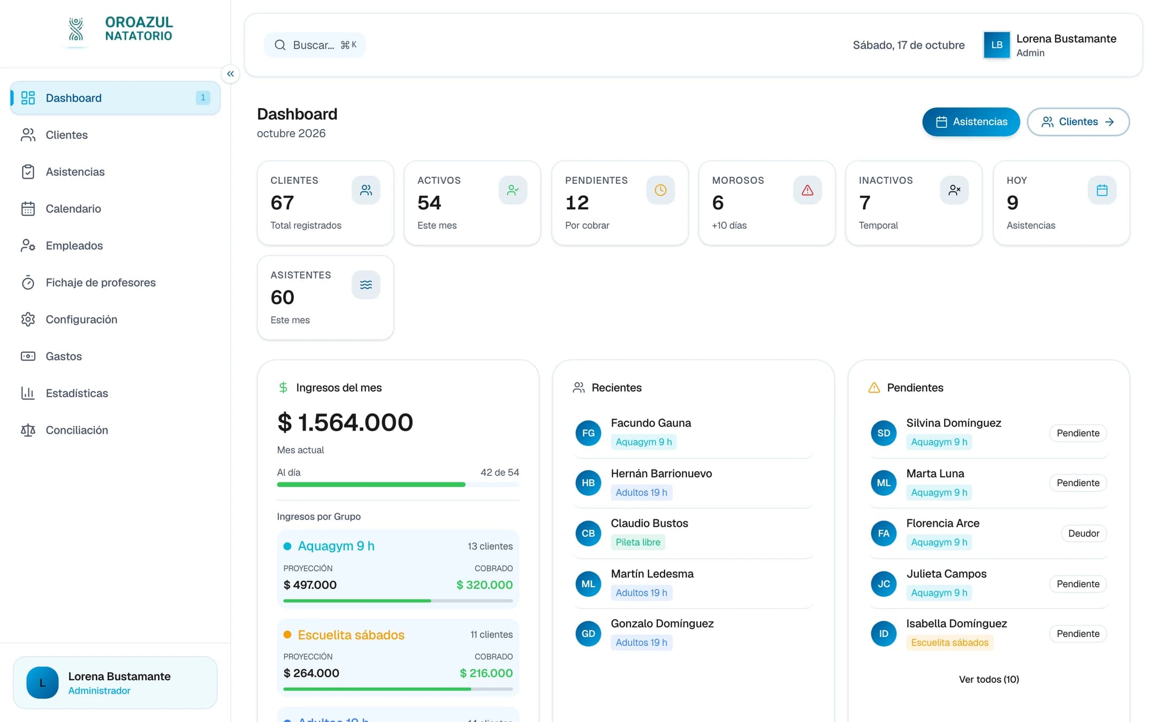Screen dimensions: 1156x722
Task: Open Facundo Gauna in Recientes
Action: (693, 433)
